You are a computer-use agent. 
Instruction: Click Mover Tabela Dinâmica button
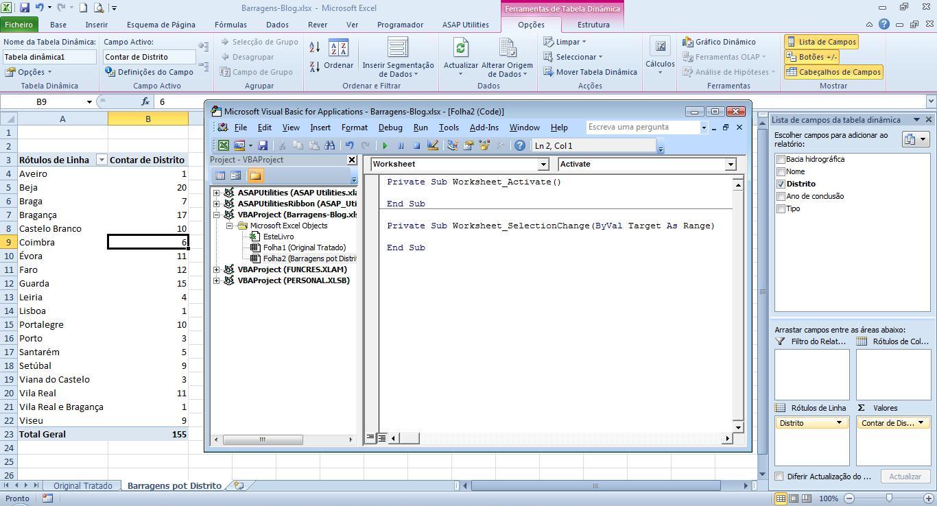591,72
